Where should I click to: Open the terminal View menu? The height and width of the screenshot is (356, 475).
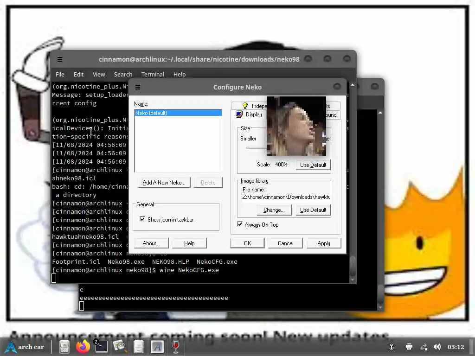point(99,75)
